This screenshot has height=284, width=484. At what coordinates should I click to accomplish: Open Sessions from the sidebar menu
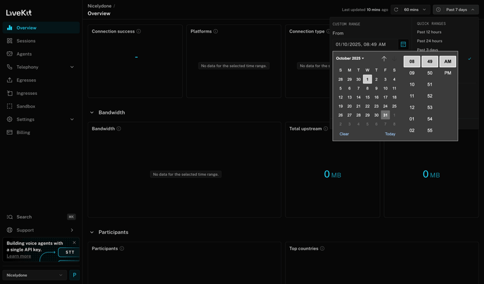41,40
